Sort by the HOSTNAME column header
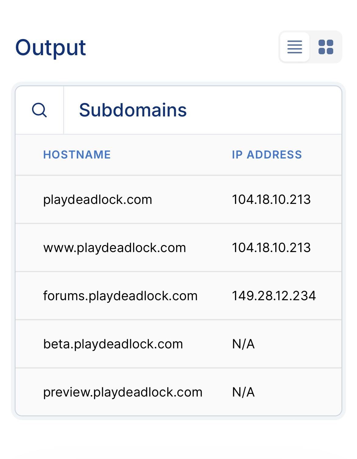This screenshot has width=357, height=459. [77, 155]
